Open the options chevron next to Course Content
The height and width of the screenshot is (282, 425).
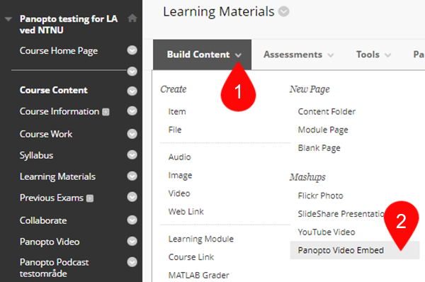132,91
